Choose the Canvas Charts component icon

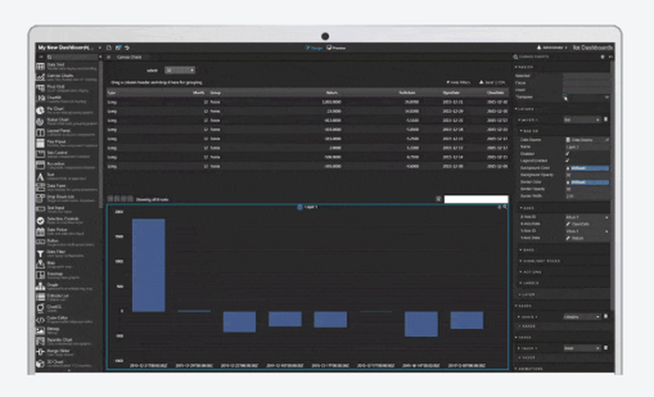[x=40, y=78]
